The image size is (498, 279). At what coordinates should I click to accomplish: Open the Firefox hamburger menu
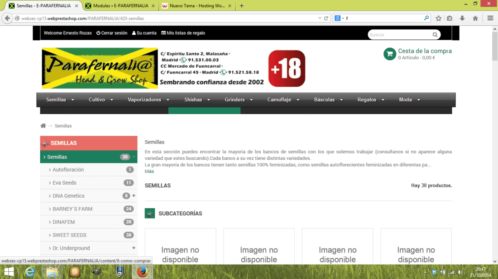coord(490,19)
